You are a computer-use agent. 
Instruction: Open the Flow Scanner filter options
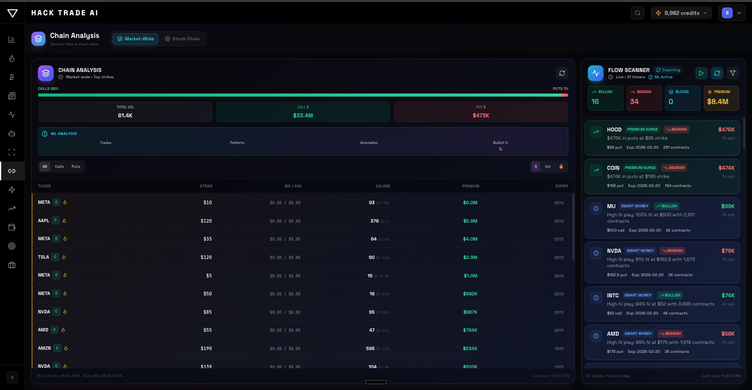pos(733,73)
